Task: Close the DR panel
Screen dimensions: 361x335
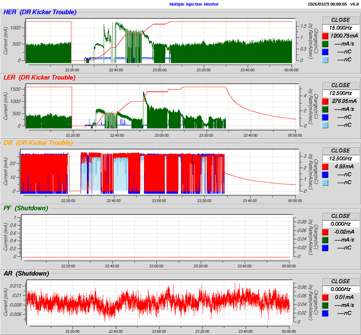Action: coord(341,151)
